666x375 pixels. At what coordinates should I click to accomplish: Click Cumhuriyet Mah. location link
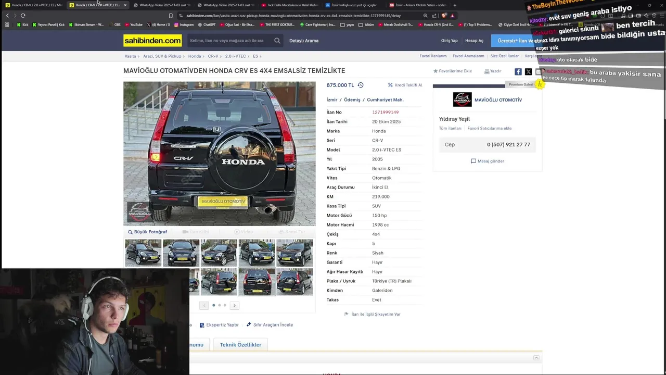click(385, 100)
